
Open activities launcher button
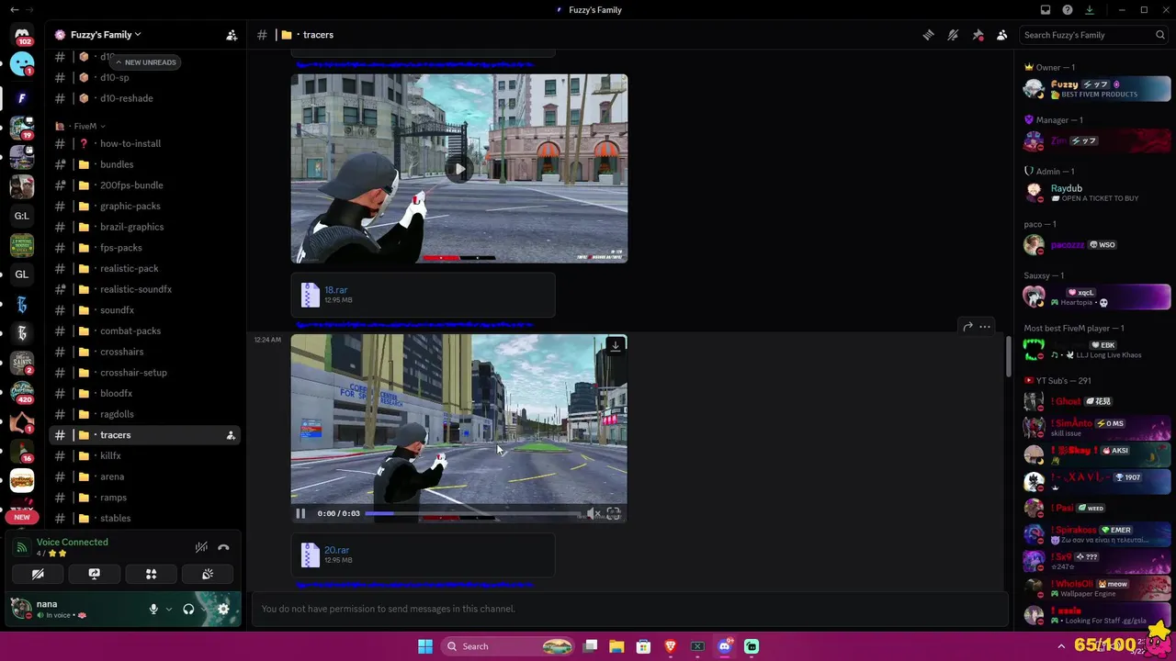coord(151,575)
